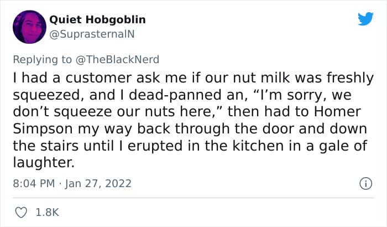
Task: Select the final word 'laughter.'
Action: pos(44,163)
